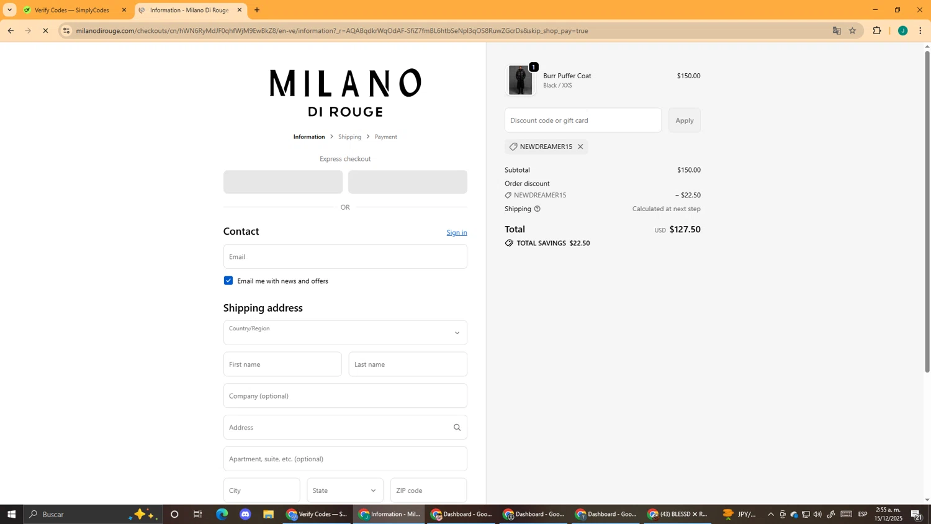Click the Milano Di Rouge logo
Viewport: 931px width, 524px height.
coord(345,93)
